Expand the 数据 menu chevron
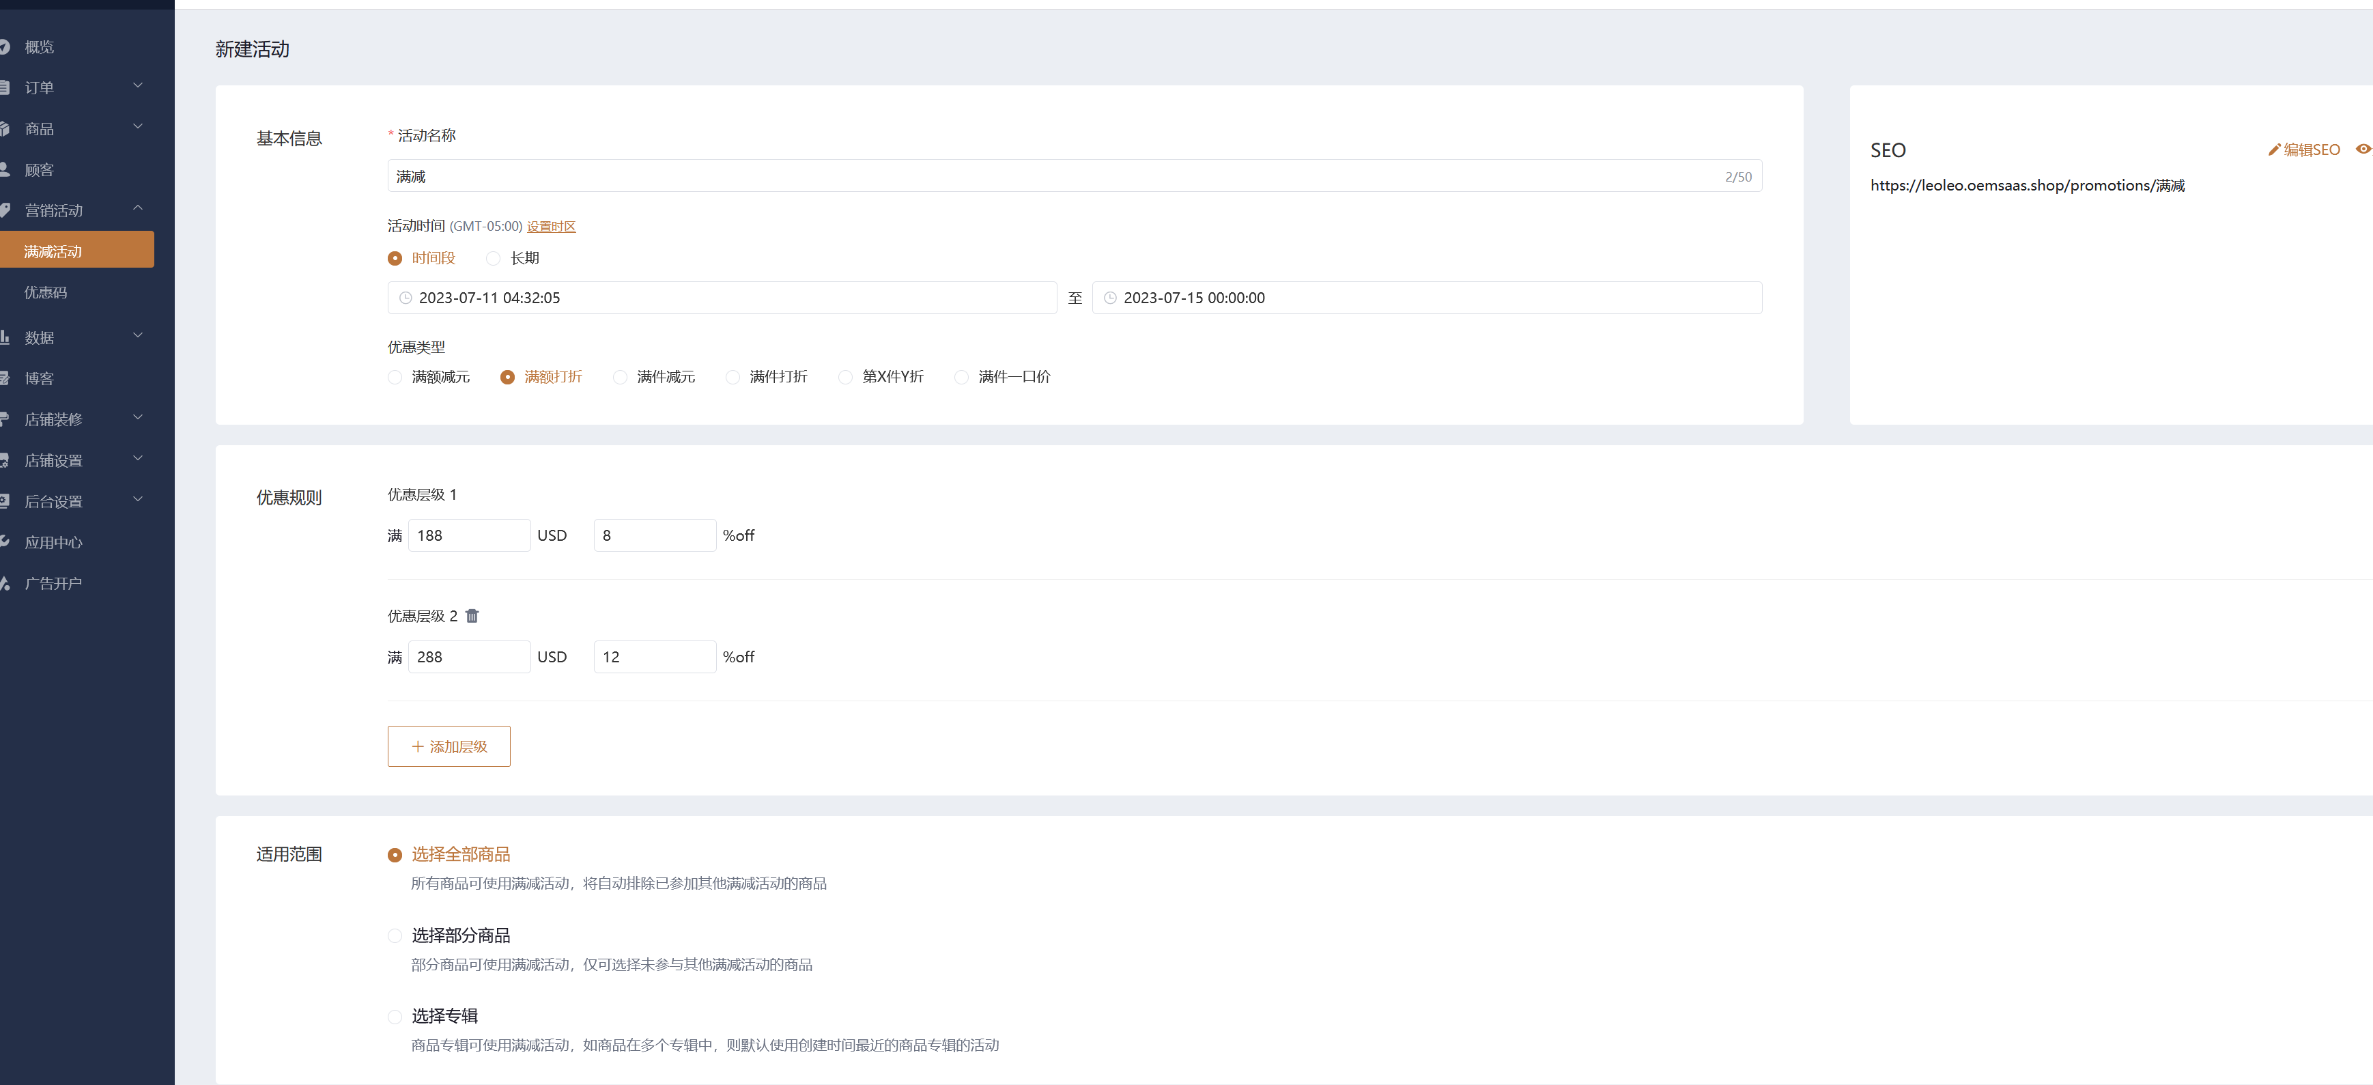The width and height of the screenshot is (2373, 1085). pos(138,335)
